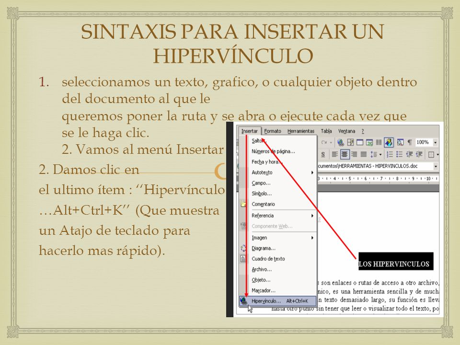Choose Archivo... menu entry
Viewport: 460px width, 345px height.
(278, 269)
